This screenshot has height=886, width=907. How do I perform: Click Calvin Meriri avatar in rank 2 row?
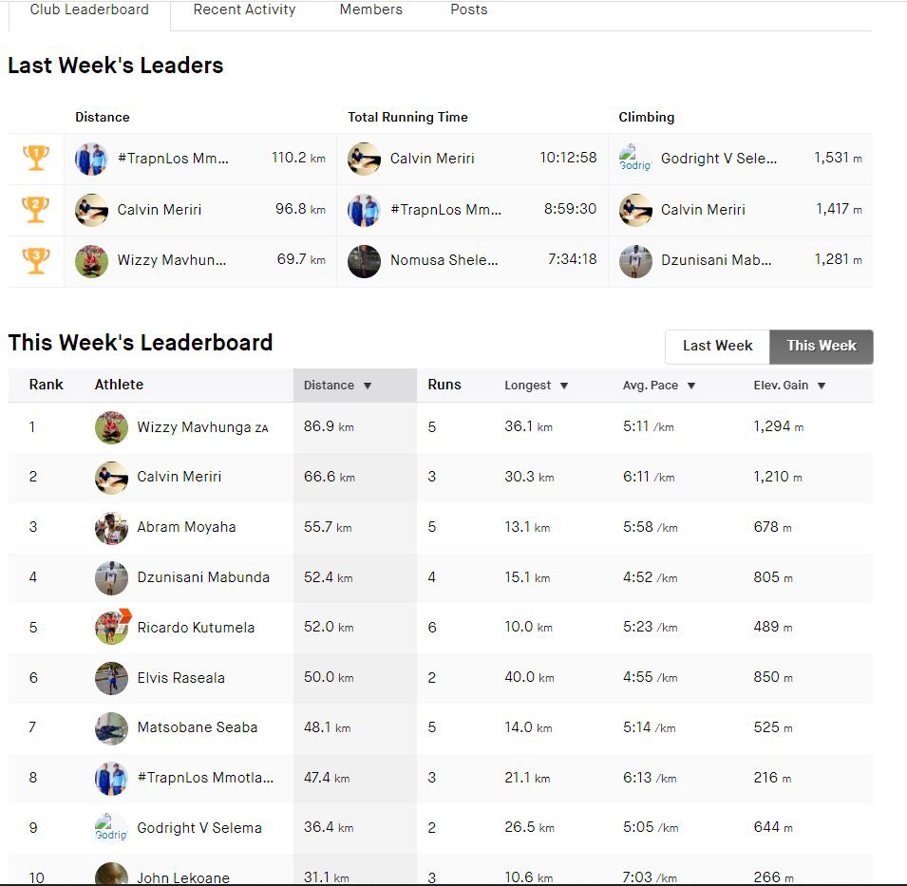point(111,478)
